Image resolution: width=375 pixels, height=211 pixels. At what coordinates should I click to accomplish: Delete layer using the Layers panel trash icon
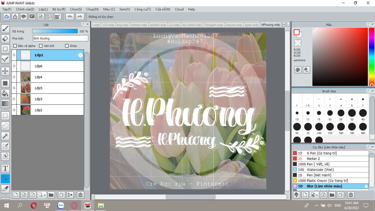tap(80, 195)
